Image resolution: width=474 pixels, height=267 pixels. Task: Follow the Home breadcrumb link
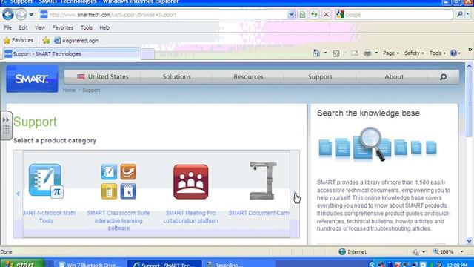pos(69,90)
